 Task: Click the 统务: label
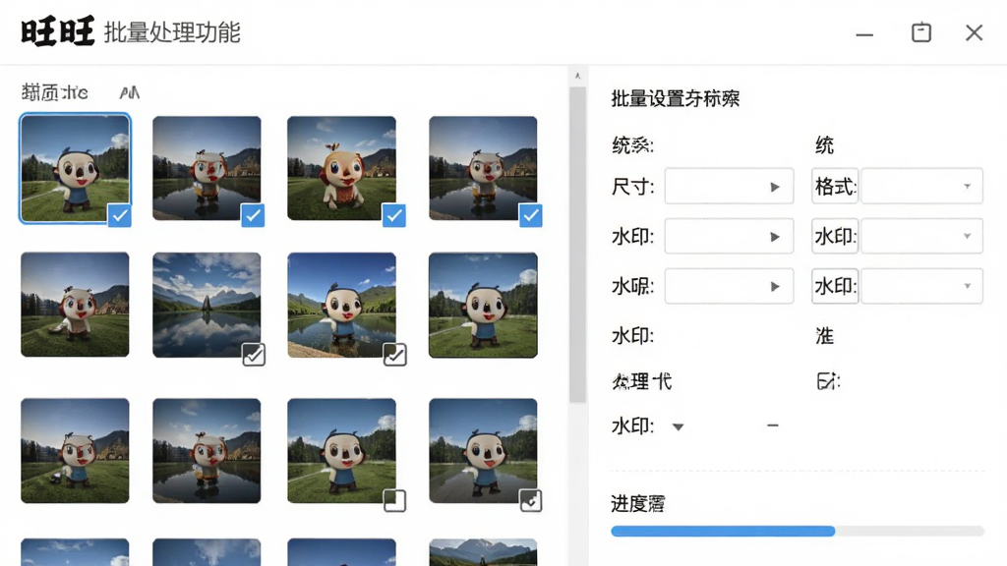632,145
